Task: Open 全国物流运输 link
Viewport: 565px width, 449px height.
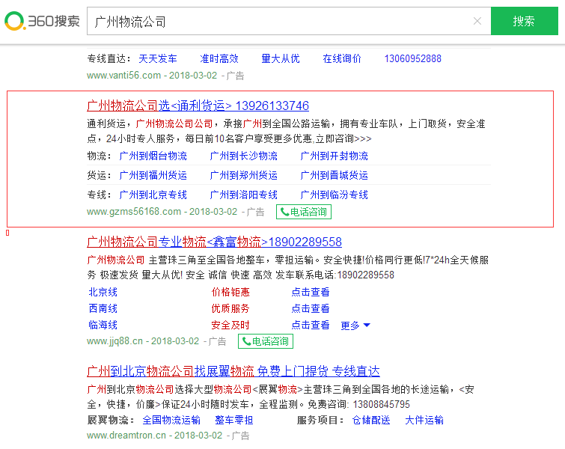Action: tap(171, 420)
